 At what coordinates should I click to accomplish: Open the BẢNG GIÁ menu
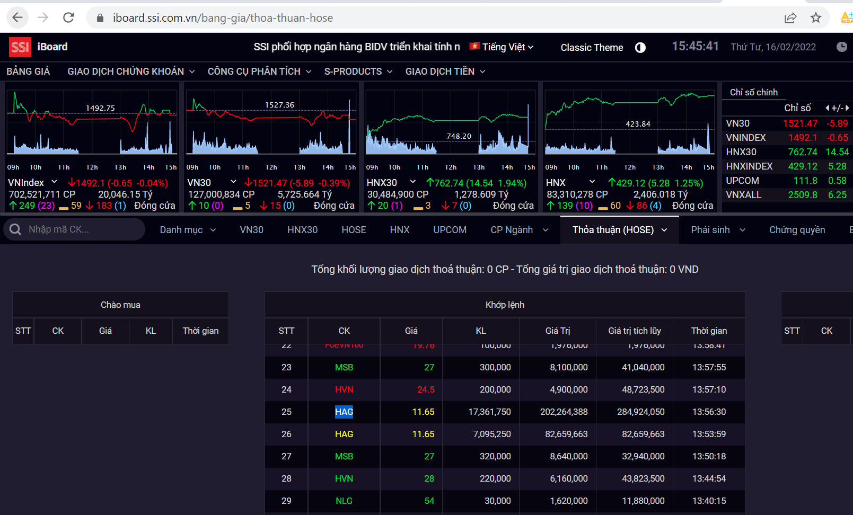click(28, 72)
